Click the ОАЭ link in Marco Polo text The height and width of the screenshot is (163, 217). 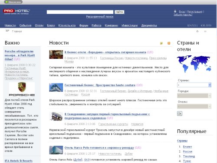click(x=87, y=160)
